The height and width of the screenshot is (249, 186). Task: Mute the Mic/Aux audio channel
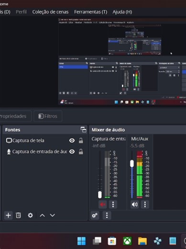pos(134,204)
